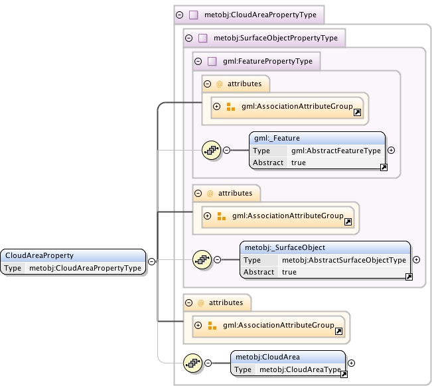
Task: Follow reference arrow on gml:_Feature box
Action: point(384,167)
